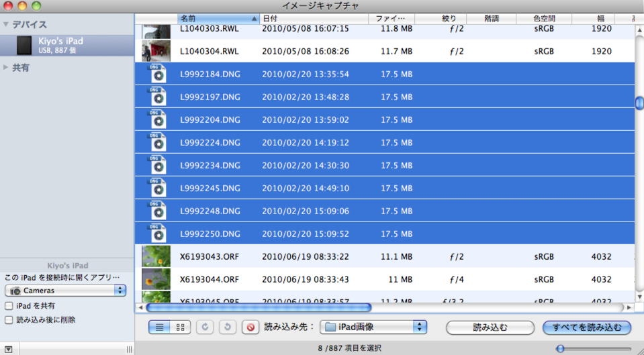The image size is (644, 355).
Task: Select file name L1040304.RWL
Action: 209,51
